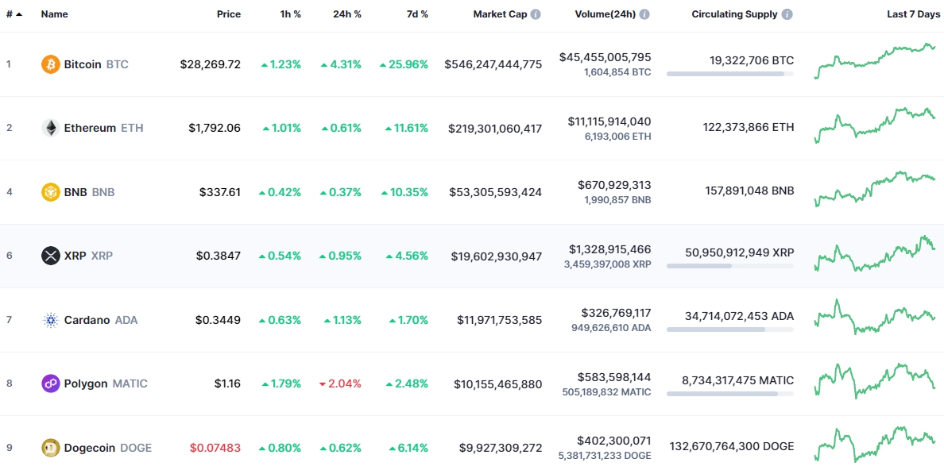Sort table by 7d % column

(416, 14)
